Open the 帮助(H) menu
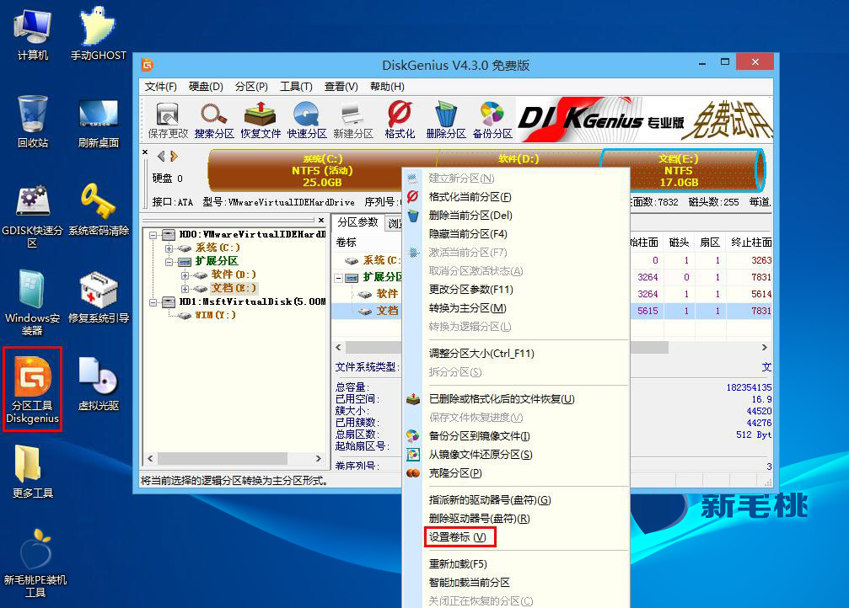The width and height of the screenshot is (849, 608). click(387, 87)
